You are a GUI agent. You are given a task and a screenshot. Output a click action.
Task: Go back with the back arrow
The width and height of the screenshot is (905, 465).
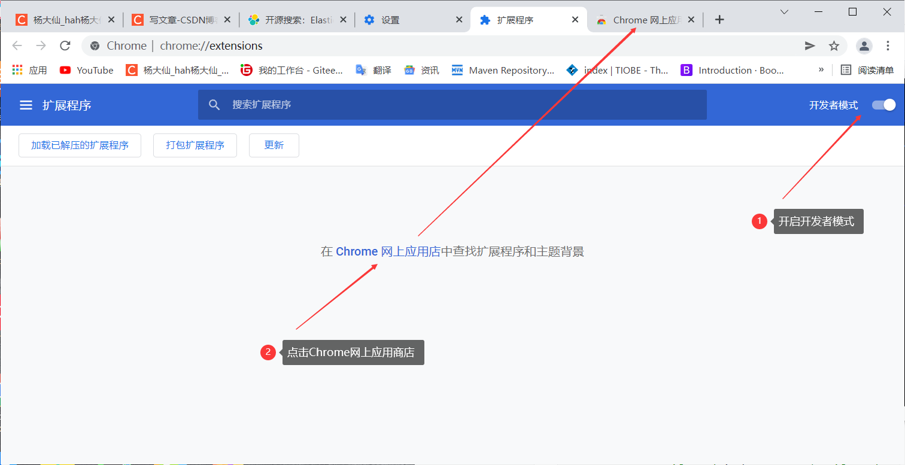17,45
